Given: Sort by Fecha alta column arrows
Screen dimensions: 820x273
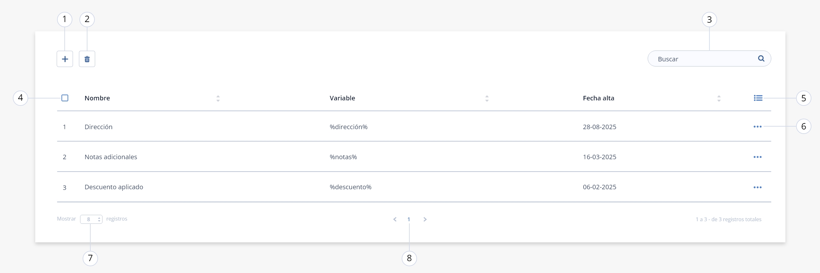Looking at the screenshot, I should (719, 98).
